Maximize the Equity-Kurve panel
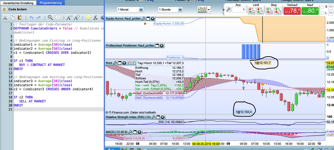334x150 pixels. point(148,19)
